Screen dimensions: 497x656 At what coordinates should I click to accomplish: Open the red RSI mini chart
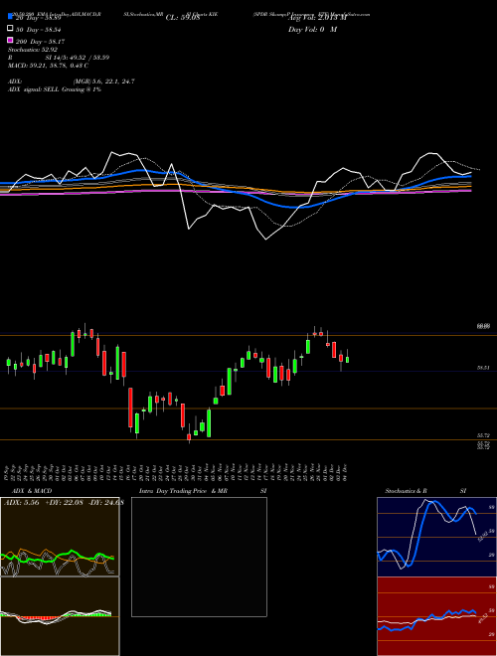coord(436,616)
